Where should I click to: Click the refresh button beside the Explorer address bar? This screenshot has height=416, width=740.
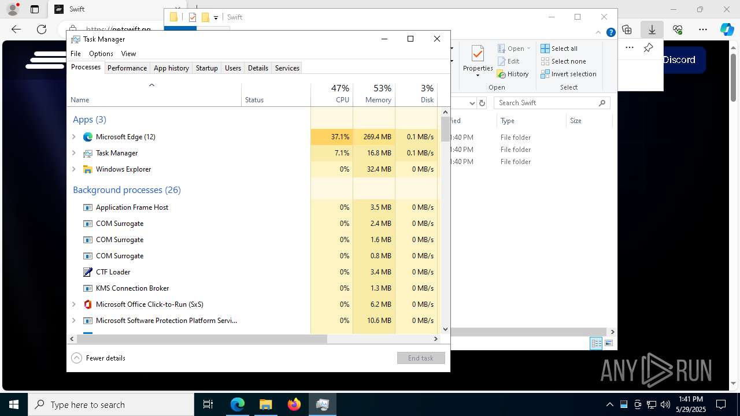pos(482,103)
